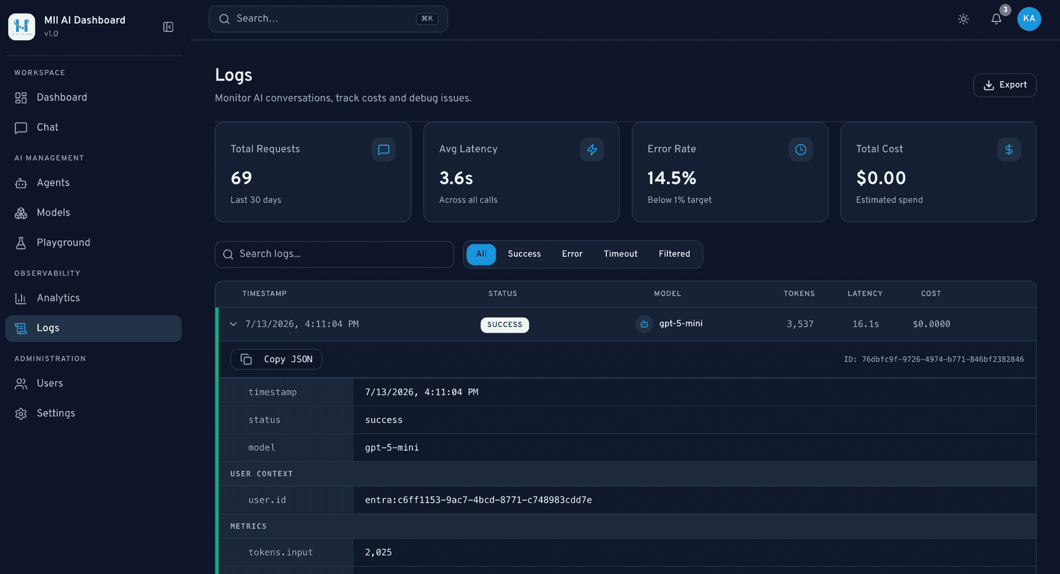Collapse the sidebar panel icon
Viewport: 1060px width, 574px height.
click(x=168, y=27)
